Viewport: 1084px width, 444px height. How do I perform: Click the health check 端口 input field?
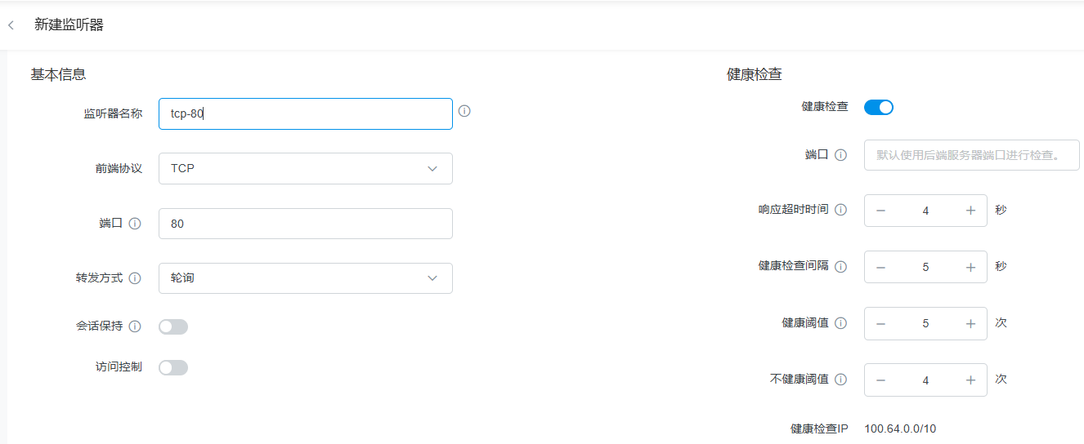971,155
